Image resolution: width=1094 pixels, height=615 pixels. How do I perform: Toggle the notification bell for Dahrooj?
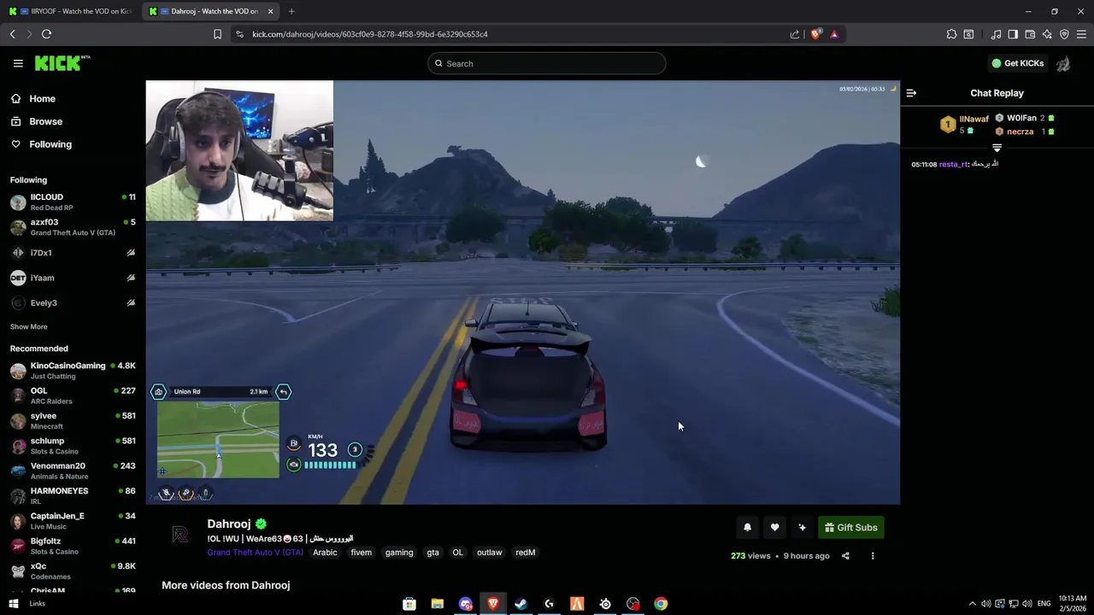747,528
